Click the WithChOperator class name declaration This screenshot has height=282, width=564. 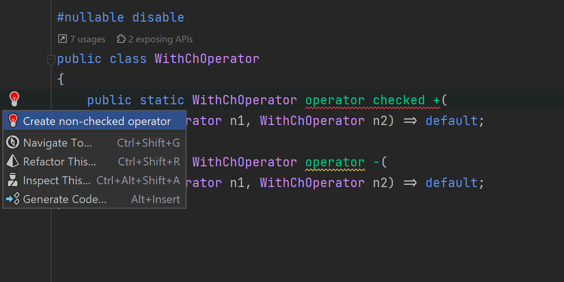point(207,59)
